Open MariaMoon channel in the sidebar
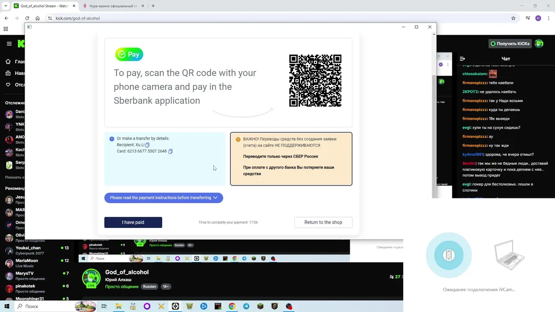The width and height of the screenshot is (555, 312). [37, 263]
